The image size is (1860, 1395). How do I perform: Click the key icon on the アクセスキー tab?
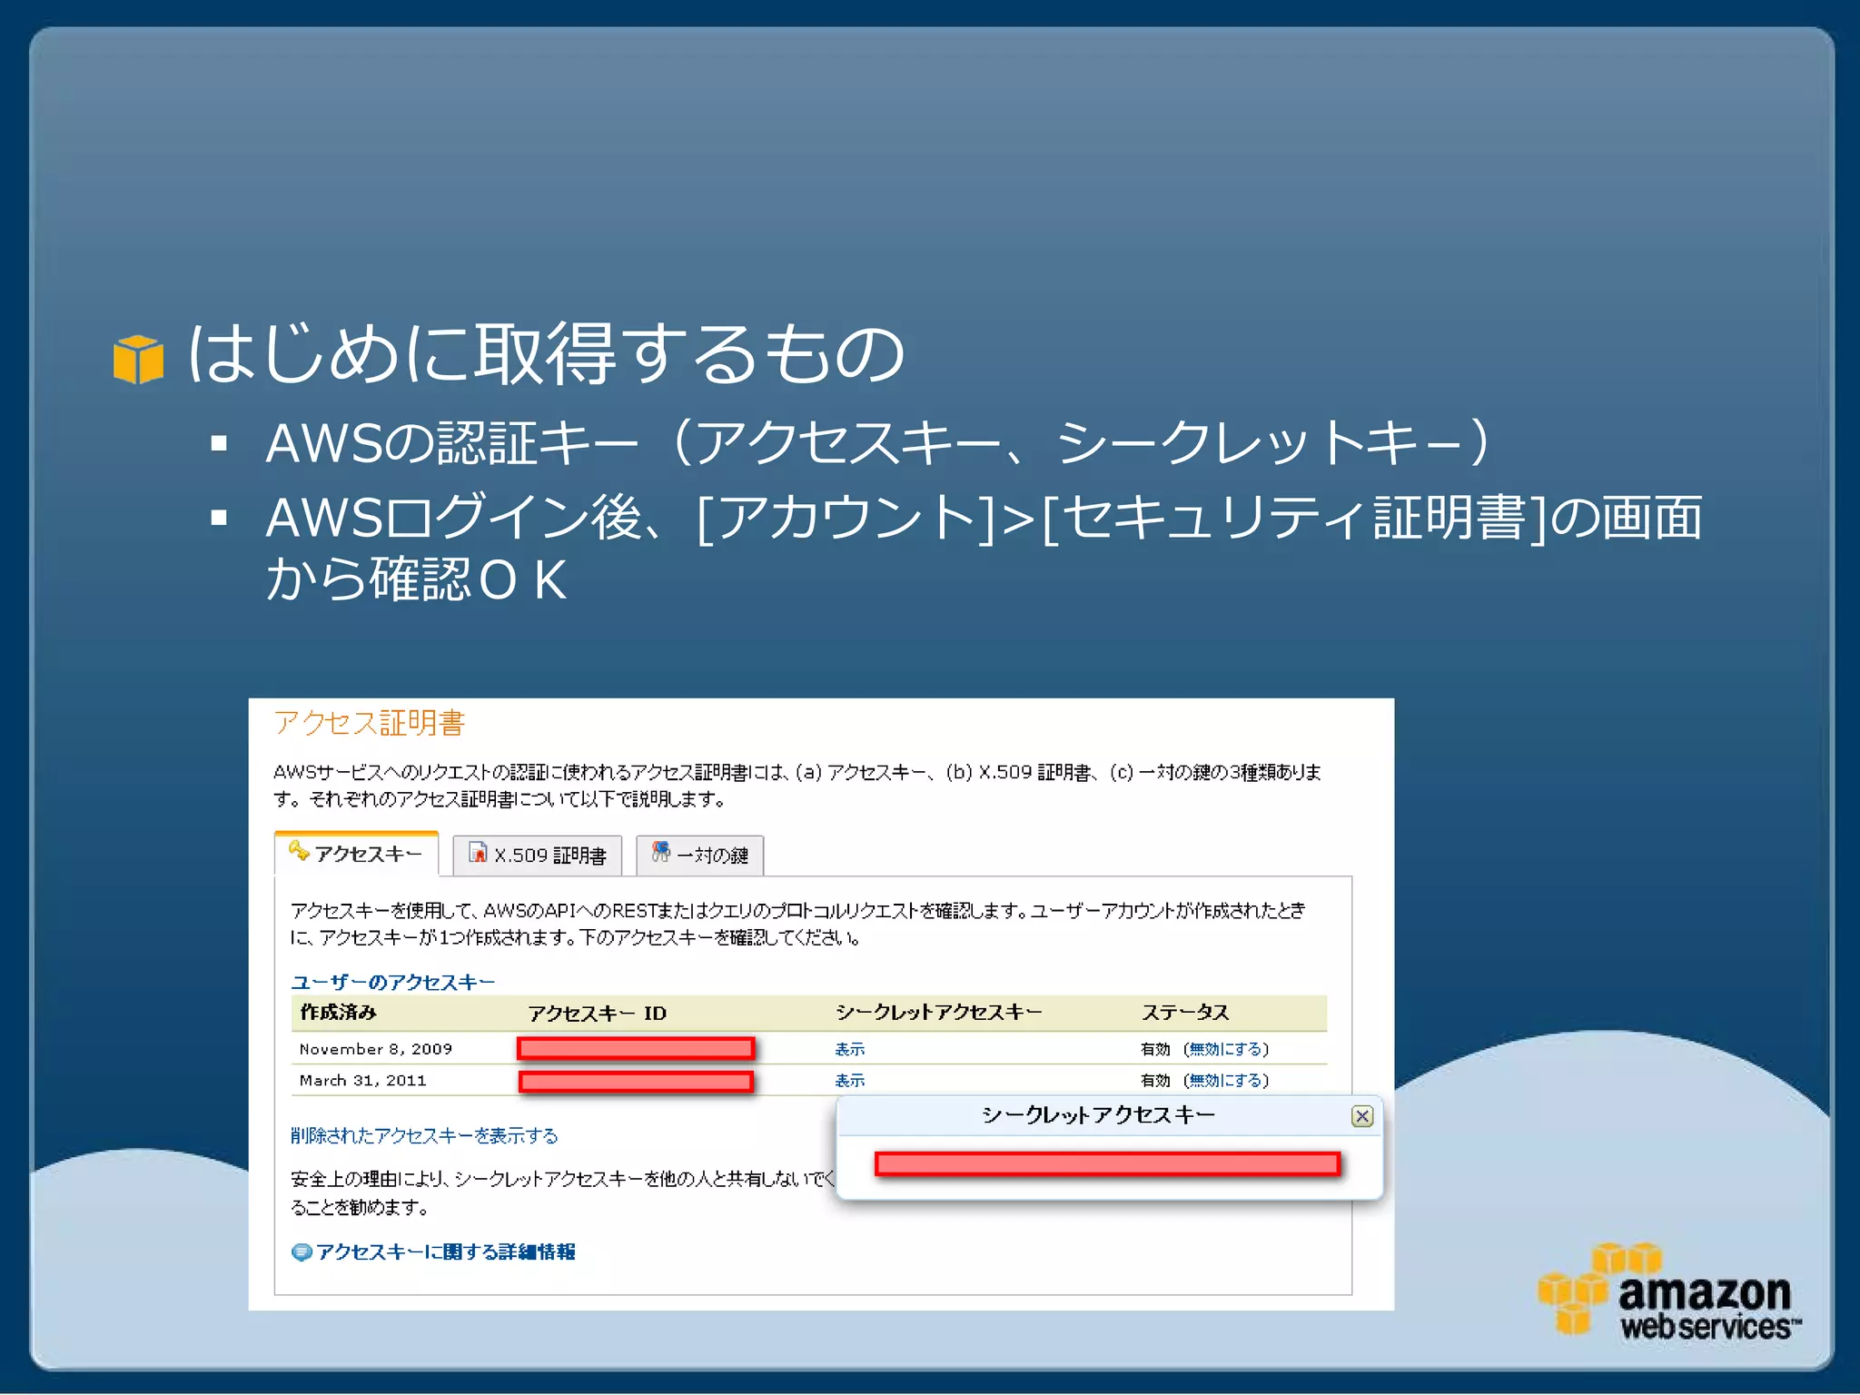pyautogui.click(x=299, y=851)
